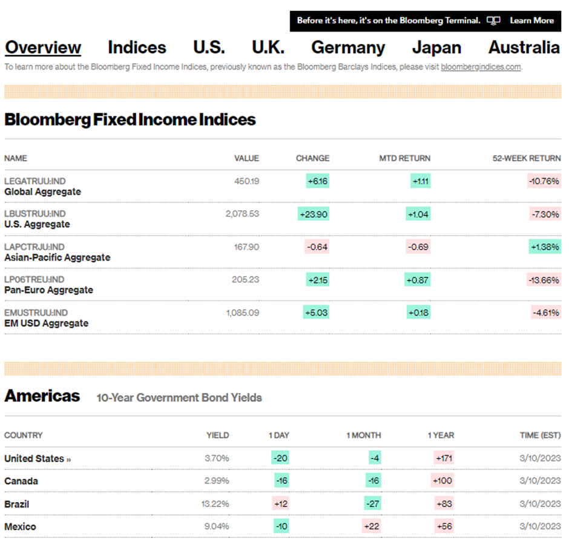Click the -13.66% 52-week return badge
The width and height of the screenshot is (569, 544).
click(x=544, y=280)
